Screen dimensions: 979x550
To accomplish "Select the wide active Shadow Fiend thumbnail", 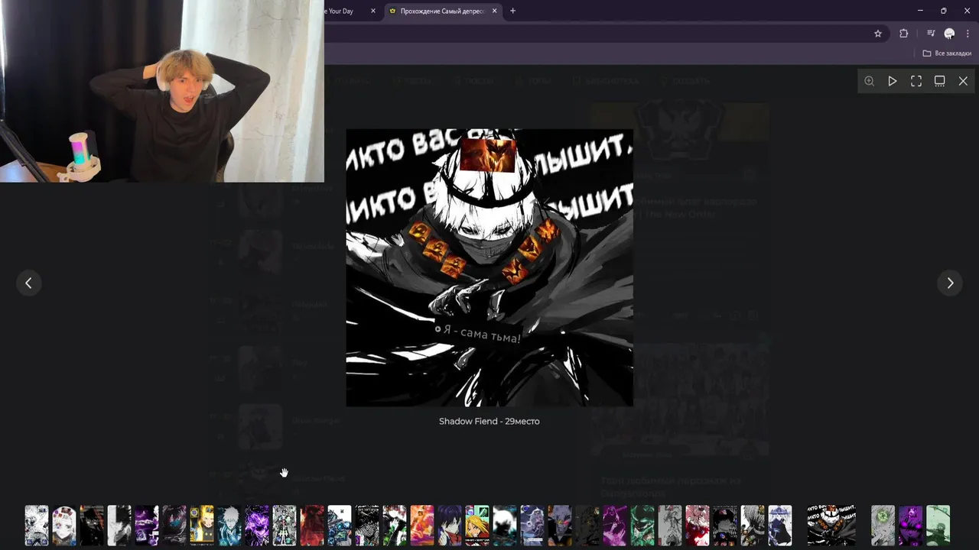I will [x=831, y=525].
